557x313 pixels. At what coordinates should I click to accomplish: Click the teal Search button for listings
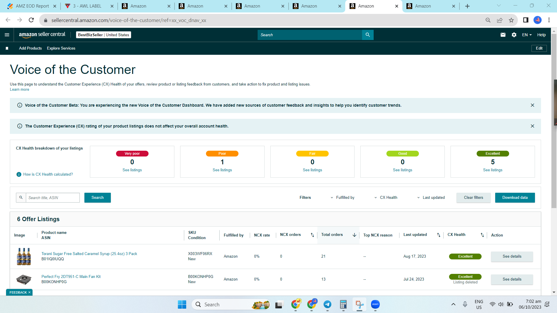97,198
